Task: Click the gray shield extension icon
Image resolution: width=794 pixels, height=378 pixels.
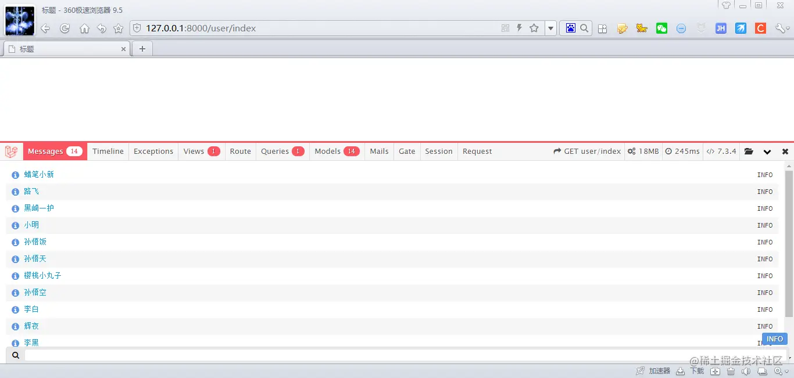Action: [x=702, y=28]
